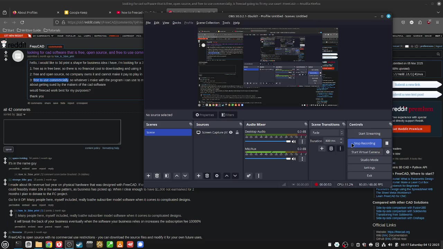Screen dimensions: 443x249
Task: Add a new scene with plus icon
Action: [148, 176]
